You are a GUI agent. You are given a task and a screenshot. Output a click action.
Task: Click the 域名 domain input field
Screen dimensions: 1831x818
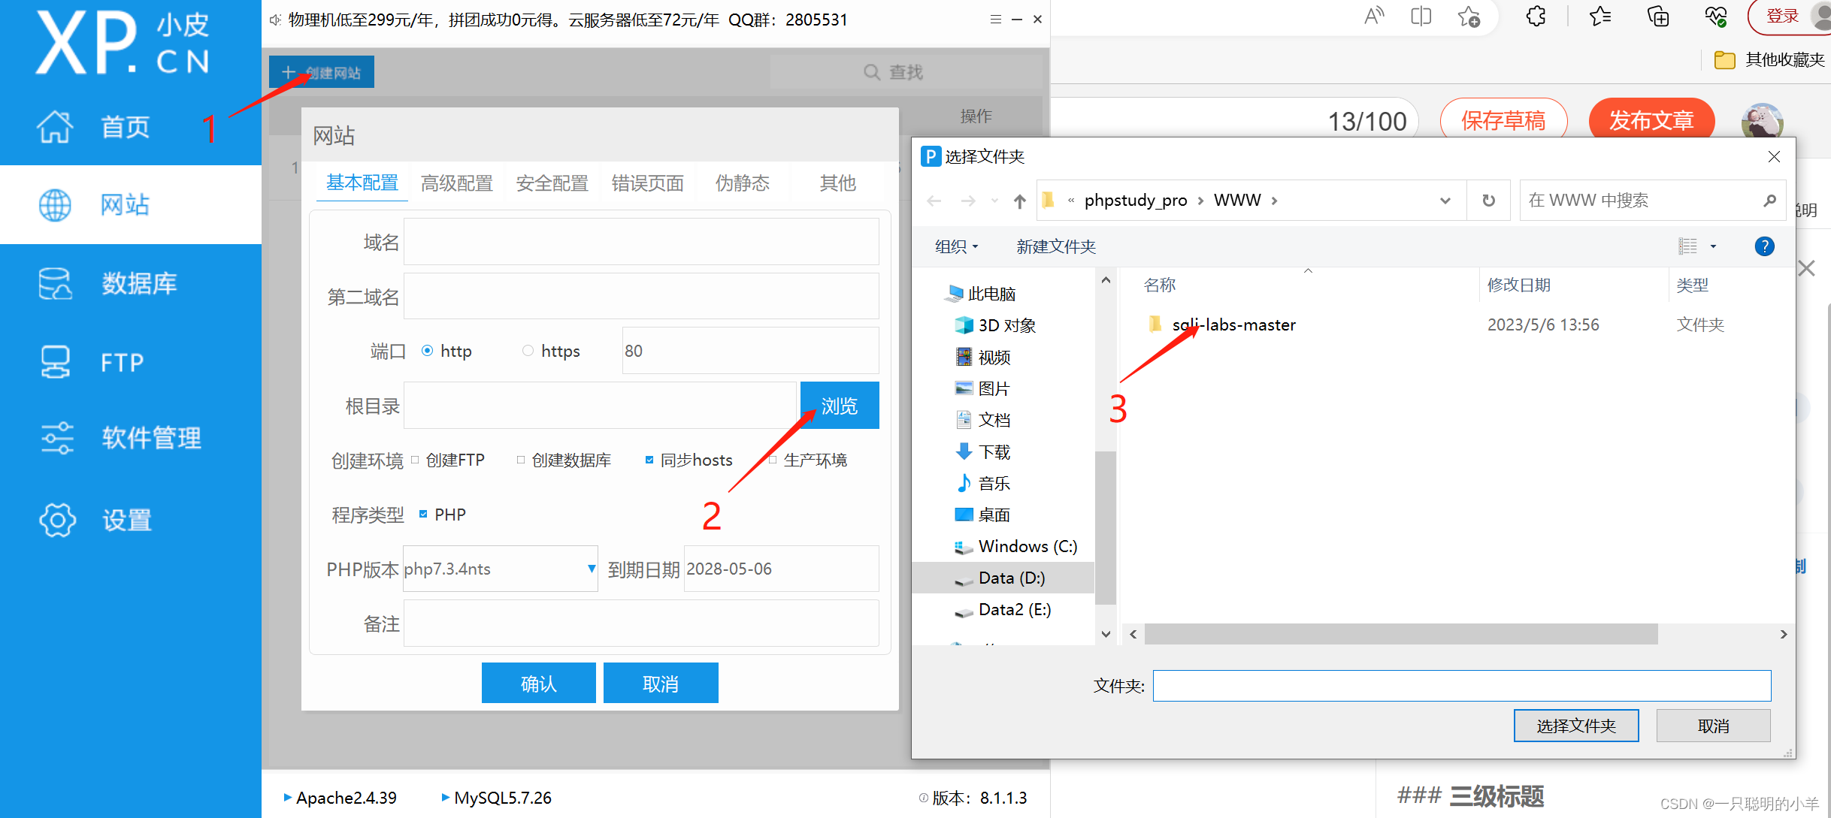tap(641, 242)
